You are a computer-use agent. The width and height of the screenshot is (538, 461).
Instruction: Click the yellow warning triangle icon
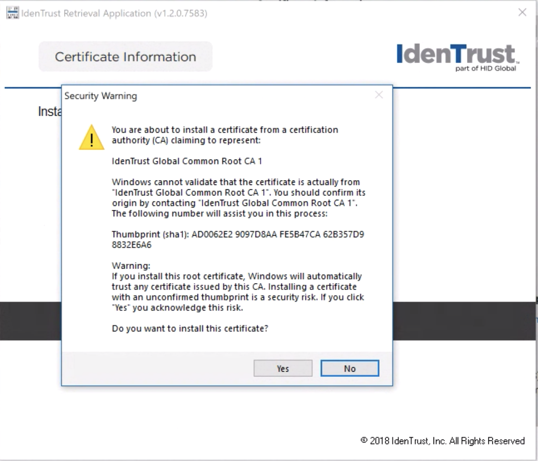92,137
